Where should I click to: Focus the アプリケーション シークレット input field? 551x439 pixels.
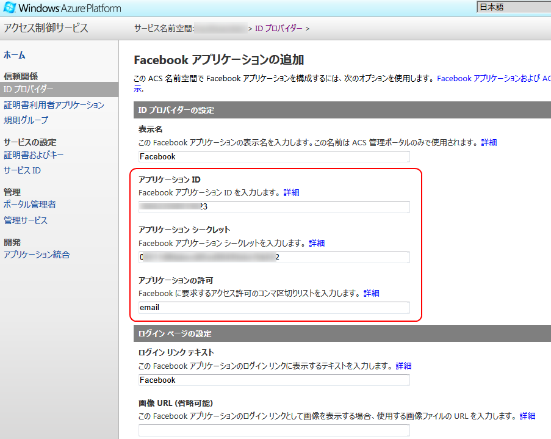click(x=274, y=257)
